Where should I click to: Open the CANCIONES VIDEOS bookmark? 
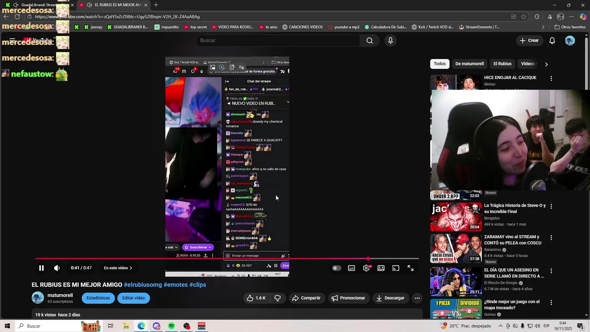tap(302, 27)
